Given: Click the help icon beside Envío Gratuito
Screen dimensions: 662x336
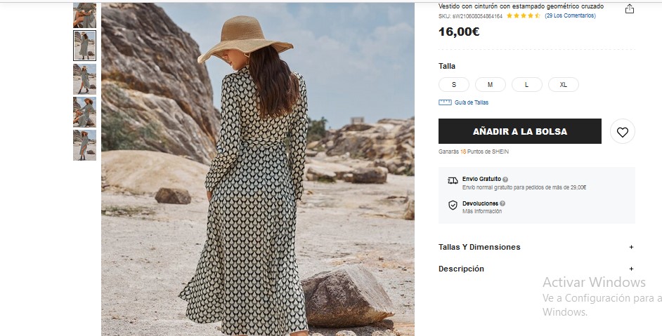Looking at the screenshot, I should coord(505,179).
